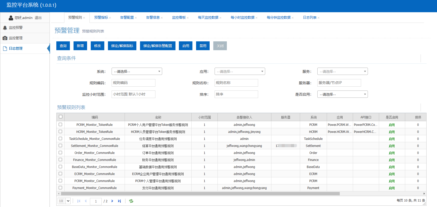Click the bell icon beside 监控预警
Image resolution: width=437 pixels, height=207 pixels.
pyautogui.click(x=5, y=28)
